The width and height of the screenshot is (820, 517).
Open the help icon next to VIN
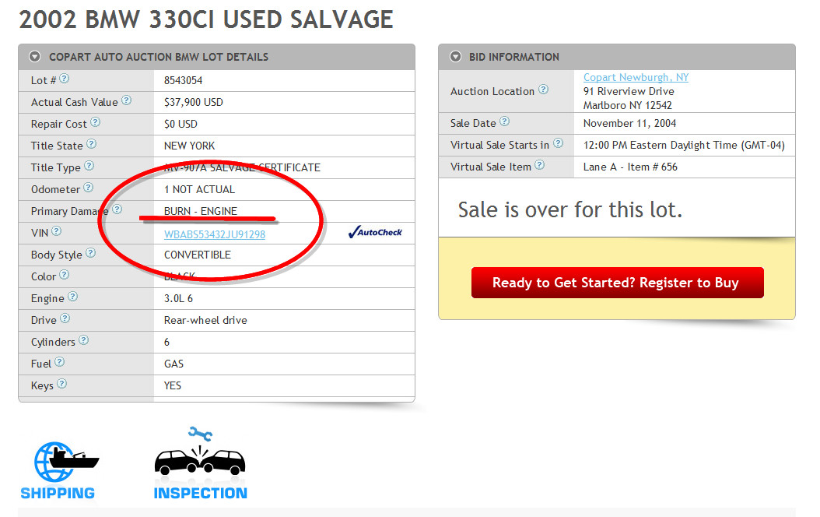coord(57,230)
